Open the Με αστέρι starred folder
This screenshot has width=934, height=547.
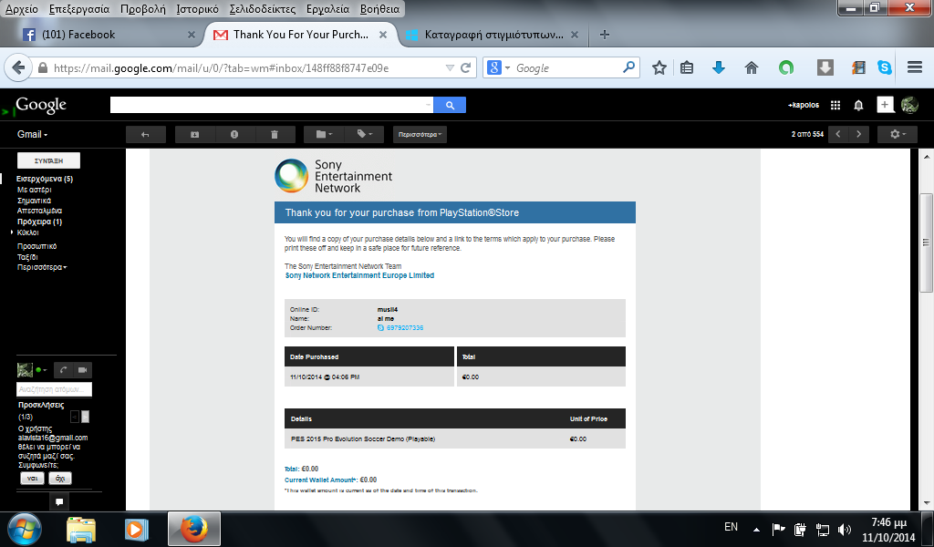pos(34,190)
